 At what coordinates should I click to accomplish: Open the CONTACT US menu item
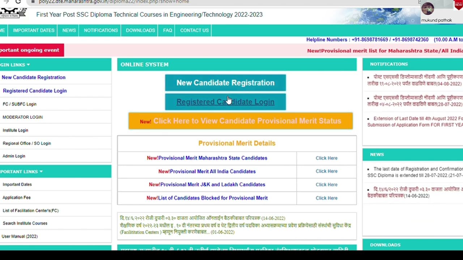click(194, 30)
